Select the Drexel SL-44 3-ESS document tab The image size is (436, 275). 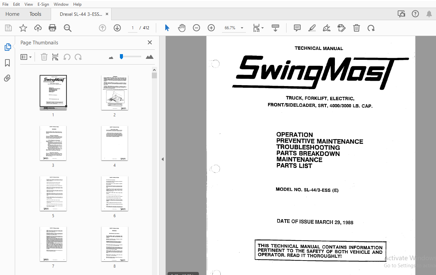pyautogui.click(x=81, y=14)
